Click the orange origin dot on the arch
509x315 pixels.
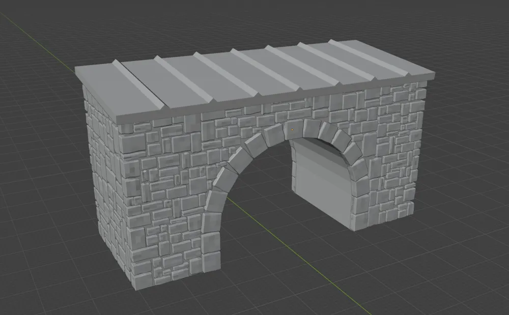(x=292, y=130)
